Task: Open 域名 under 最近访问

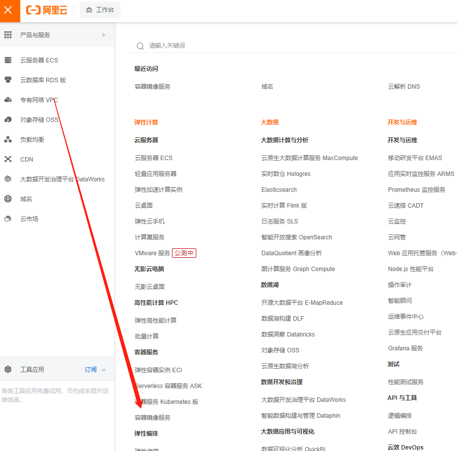Action: (267, 87)
